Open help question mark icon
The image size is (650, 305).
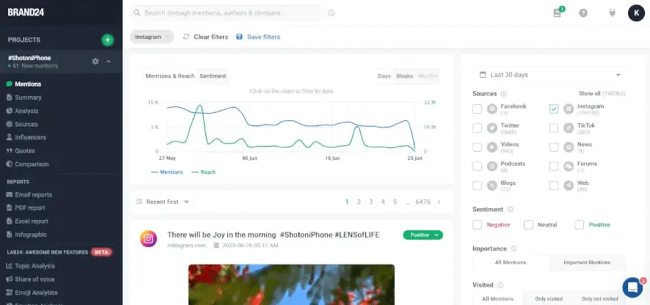click(x=583, y=13)
